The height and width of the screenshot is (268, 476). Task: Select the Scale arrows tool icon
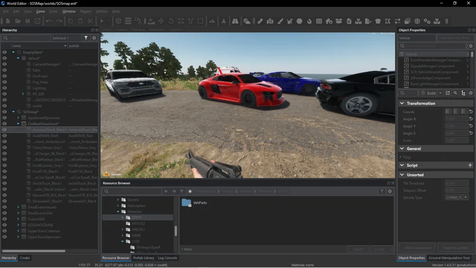coord(181,21)
